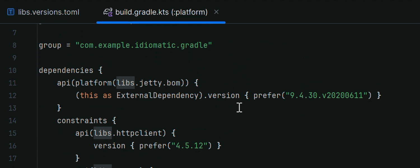Screen dimensions: 420x168
Task: Click the 'this' keyword on line 12
Action: [89, 95]
